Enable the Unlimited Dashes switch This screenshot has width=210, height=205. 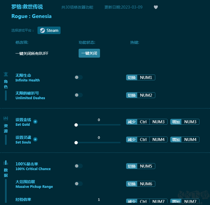[79, 95]
